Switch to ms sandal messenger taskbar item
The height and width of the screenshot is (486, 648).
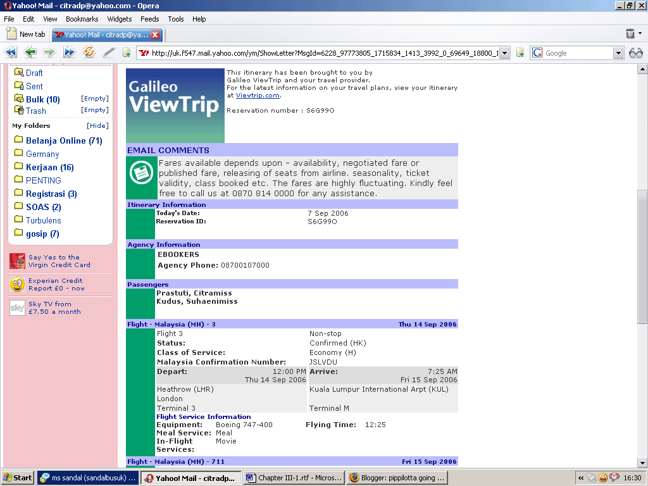click(x=88, y=478)
